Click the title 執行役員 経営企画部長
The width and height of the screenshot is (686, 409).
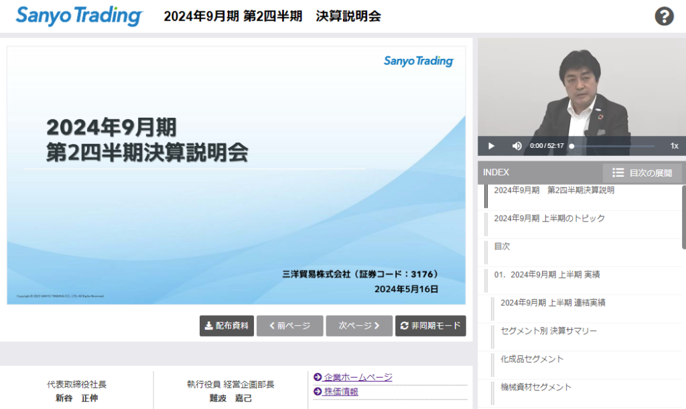click(230, 384)
